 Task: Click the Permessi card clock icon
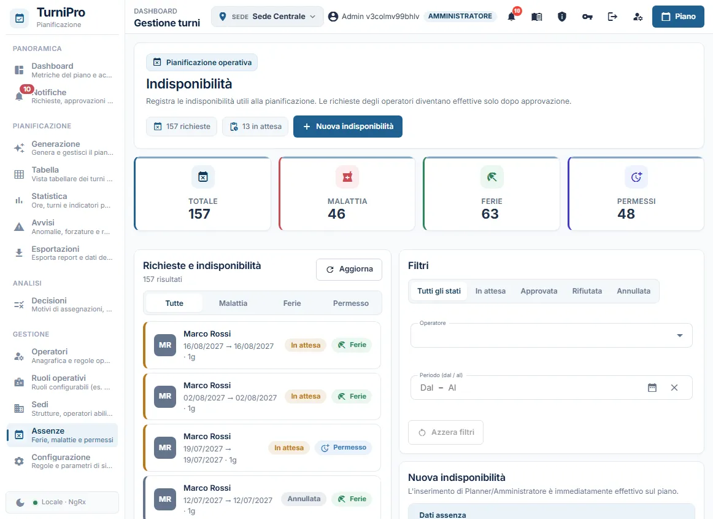tap(636, 177)
